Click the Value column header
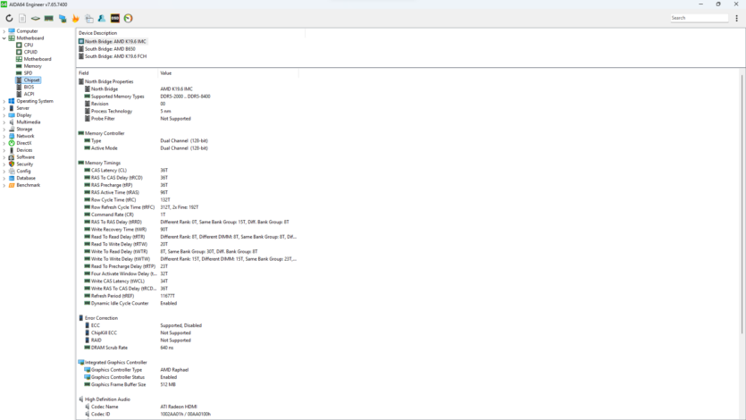Viewport: 746px width, 420px height. pos(229,72)
